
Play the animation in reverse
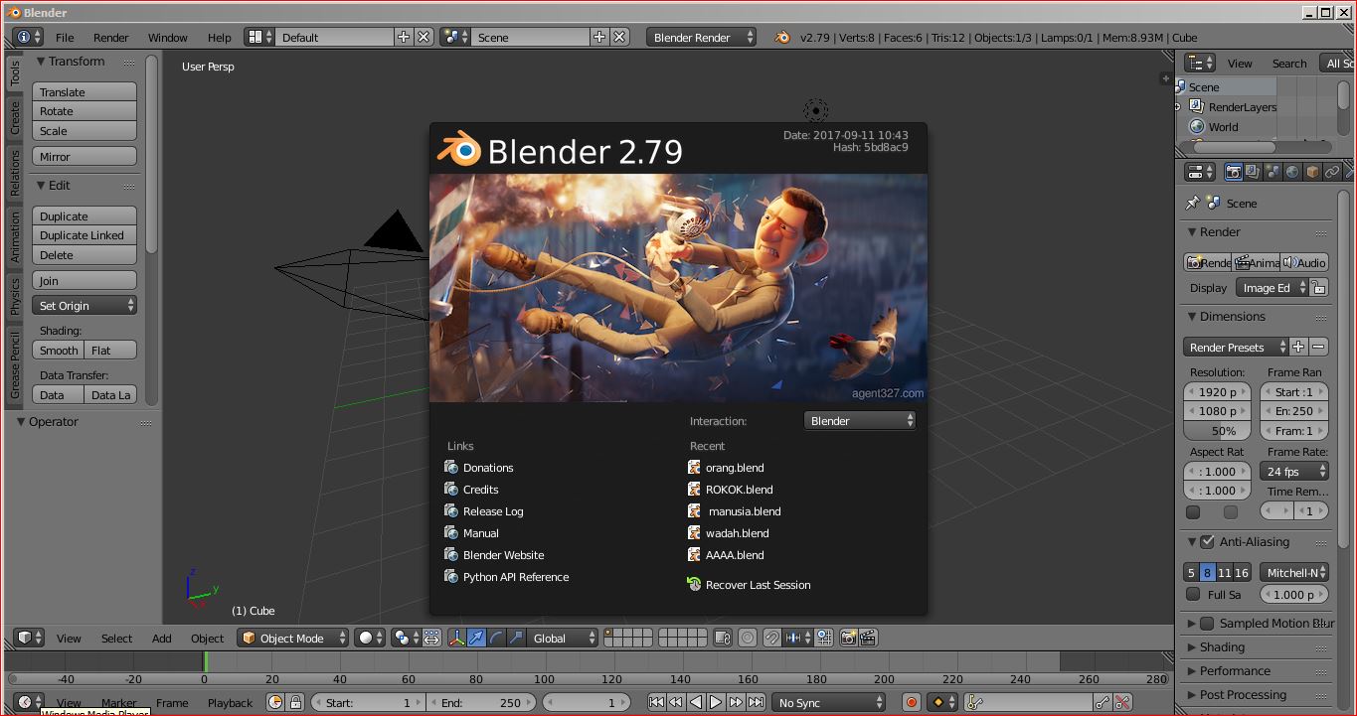(x=696, y=702)
